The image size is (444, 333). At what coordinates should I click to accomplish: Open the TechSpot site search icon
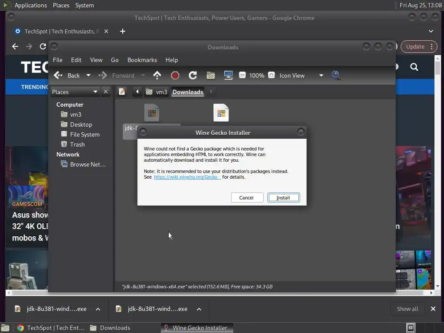[414, 67]
